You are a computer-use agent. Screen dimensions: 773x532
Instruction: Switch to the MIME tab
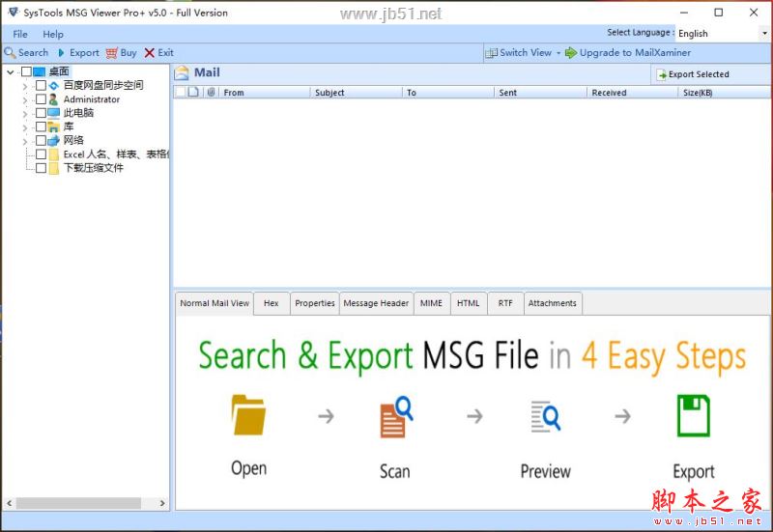coord(431,303)
